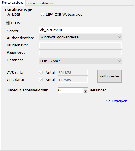Screen dimensions: 135x151
Task: Click the LOIS database server icon
Action: click(x=7, y=23)
